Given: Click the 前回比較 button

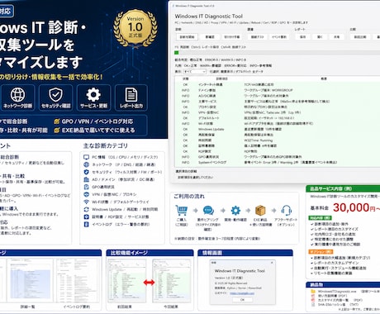Looking at the screenshot, I should [360, 37].
